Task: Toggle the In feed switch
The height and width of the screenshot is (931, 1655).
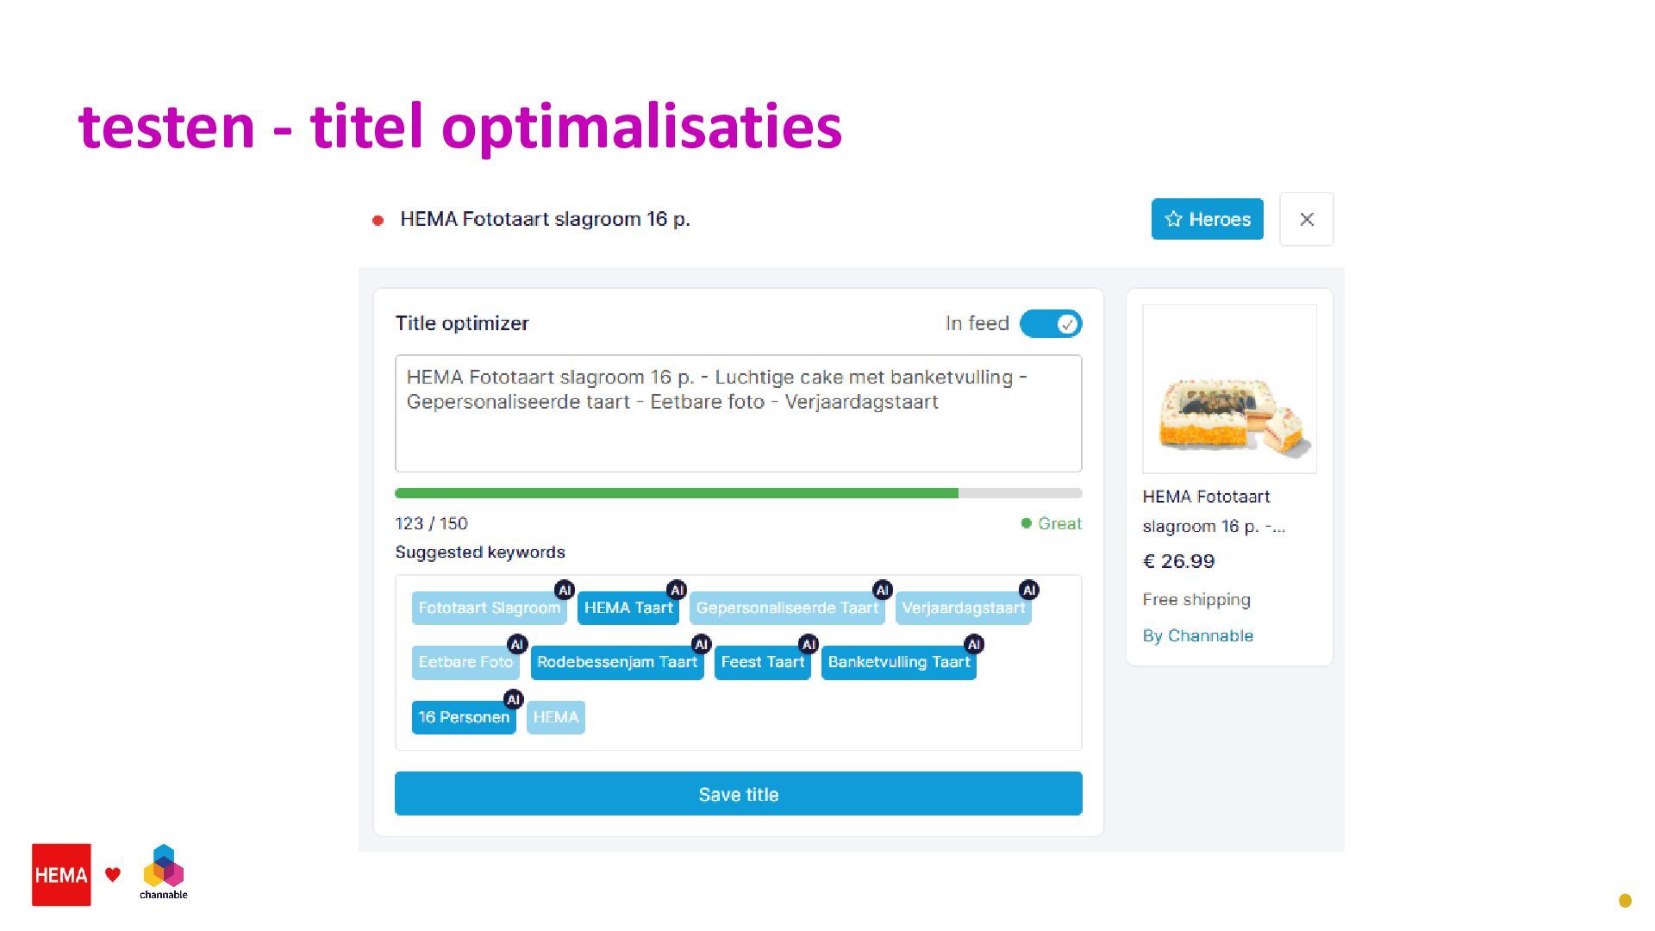Action: [1050, 324]
